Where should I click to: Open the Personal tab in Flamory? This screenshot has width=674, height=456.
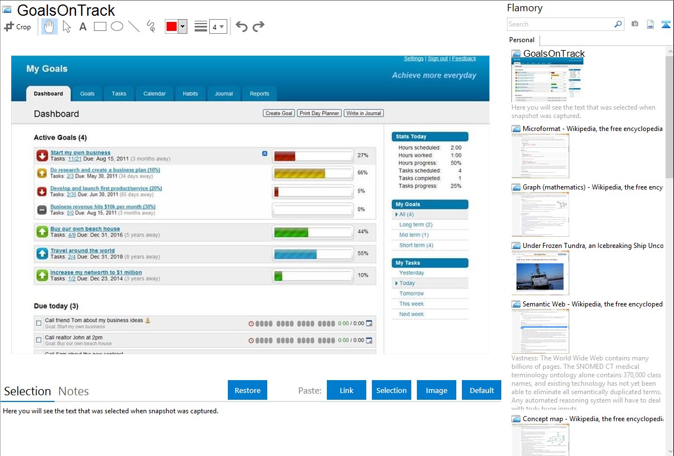coord(522,40)
